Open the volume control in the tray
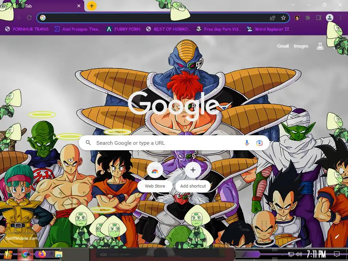The image size is (348, 261). click(x=299, y=254)
